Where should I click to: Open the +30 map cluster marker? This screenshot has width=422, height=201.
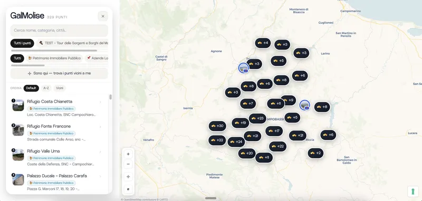click(217, 126)
